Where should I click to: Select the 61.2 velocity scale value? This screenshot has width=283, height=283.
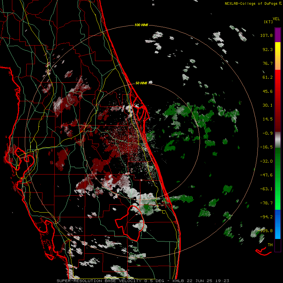click(268, 77)
